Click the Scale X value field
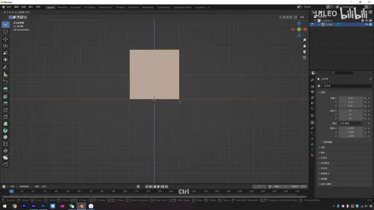Screen dimensions: 374x210 click(351, 128)
